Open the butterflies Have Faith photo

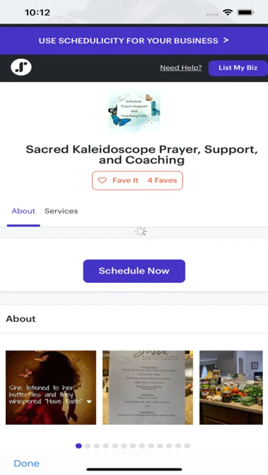pyautogui.click(x=51, y=387)
